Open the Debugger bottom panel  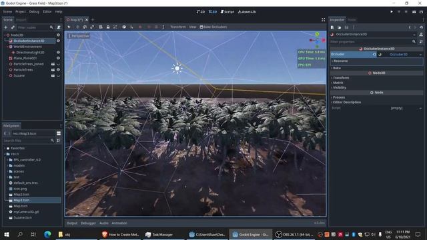point(88,223)
